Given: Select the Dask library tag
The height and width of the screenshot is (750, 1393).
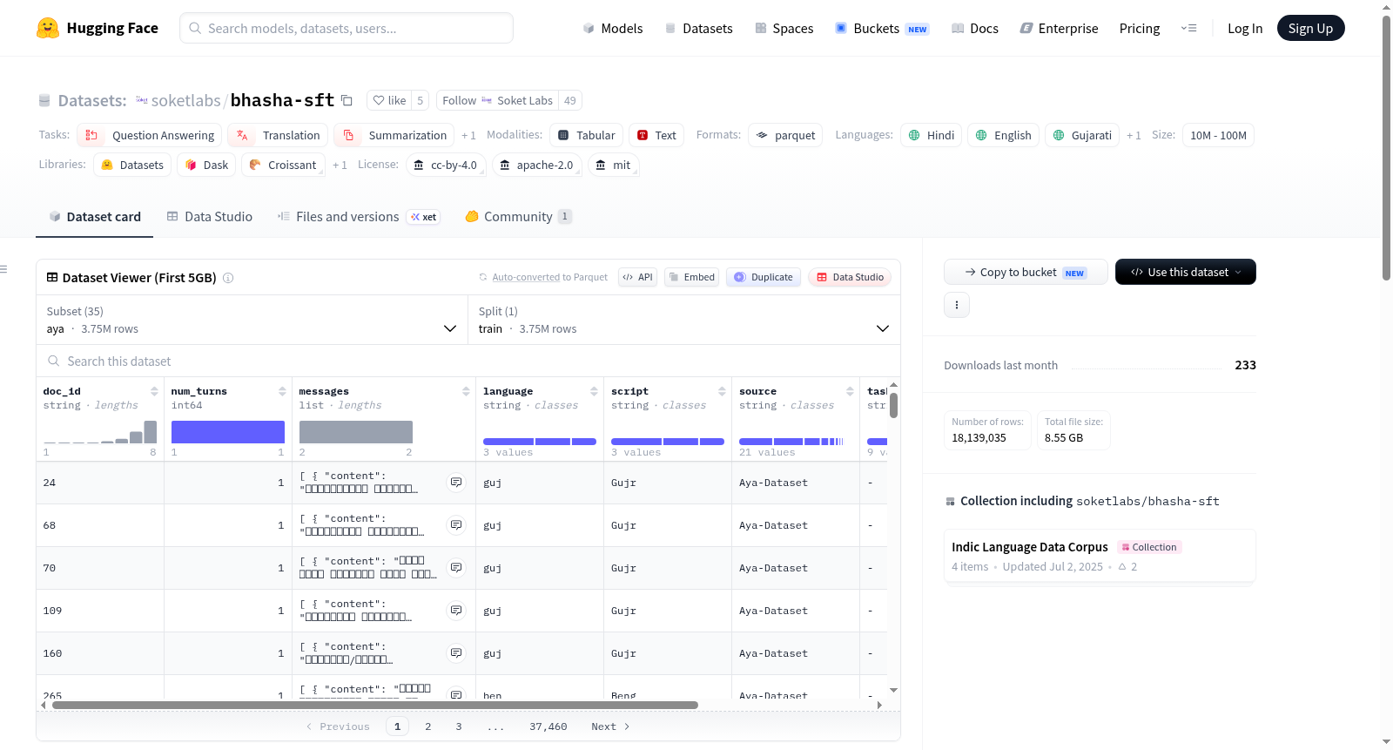Looking at the screenshot, I should tap(206, 165).
